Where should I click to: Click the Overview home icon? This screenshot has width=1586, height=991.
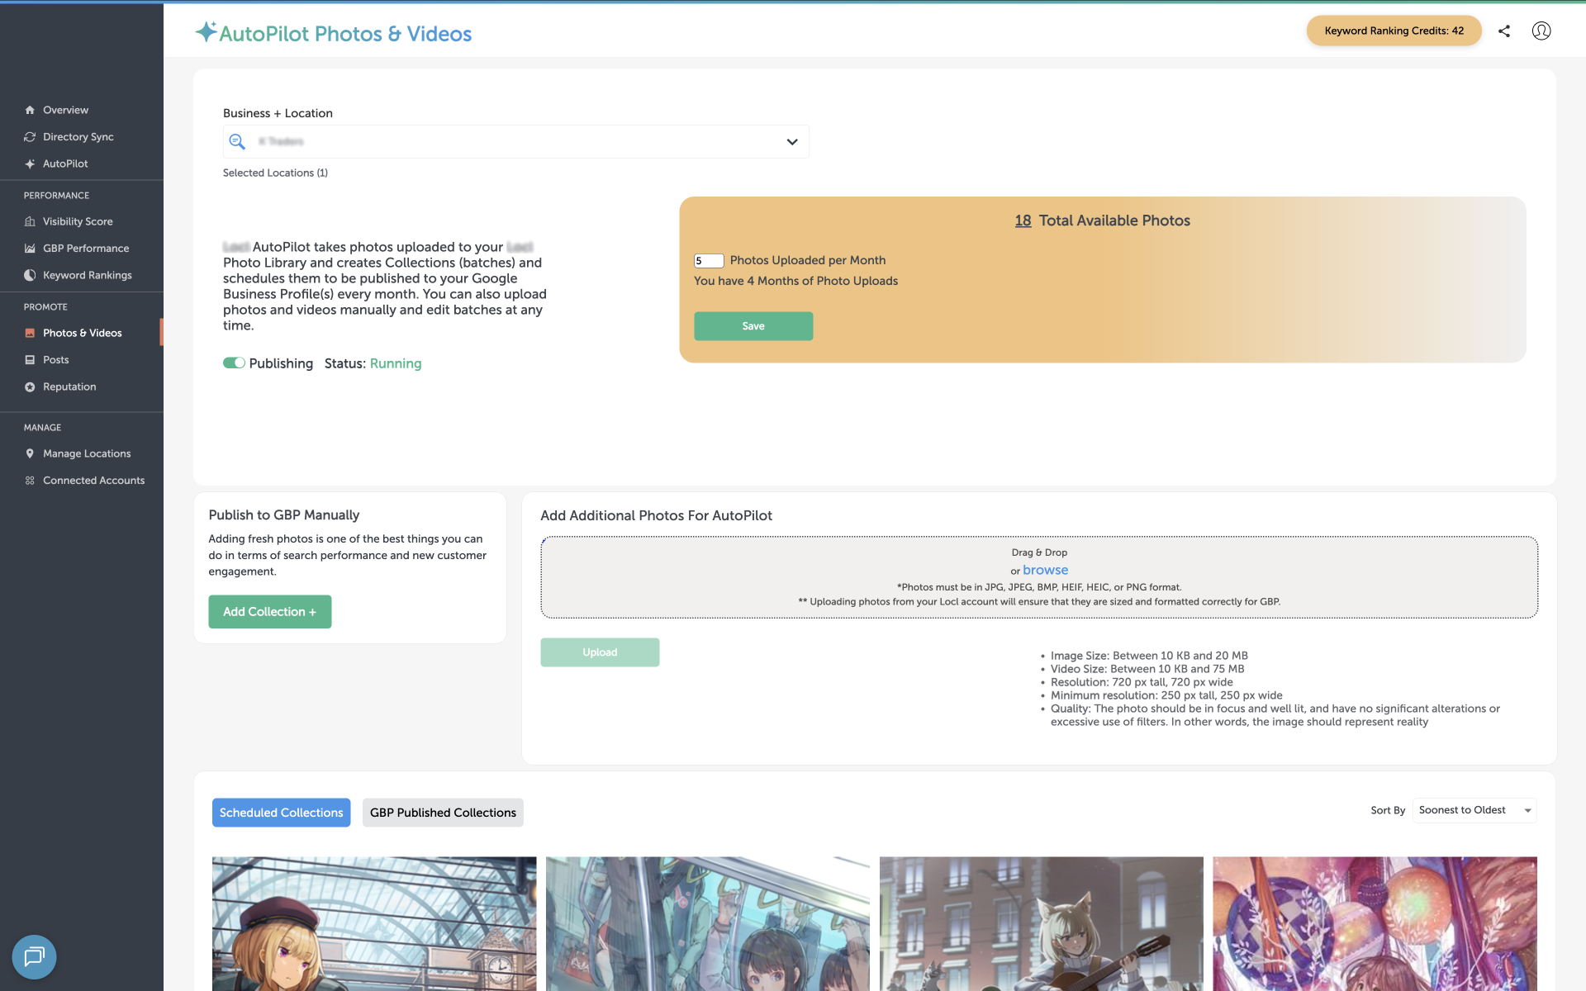tap(30, 110)
